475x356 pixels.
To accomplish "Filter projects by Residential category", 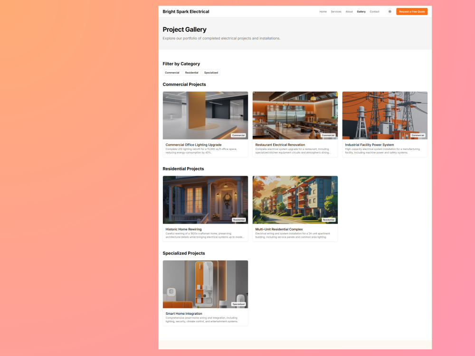I will (191, 73).
